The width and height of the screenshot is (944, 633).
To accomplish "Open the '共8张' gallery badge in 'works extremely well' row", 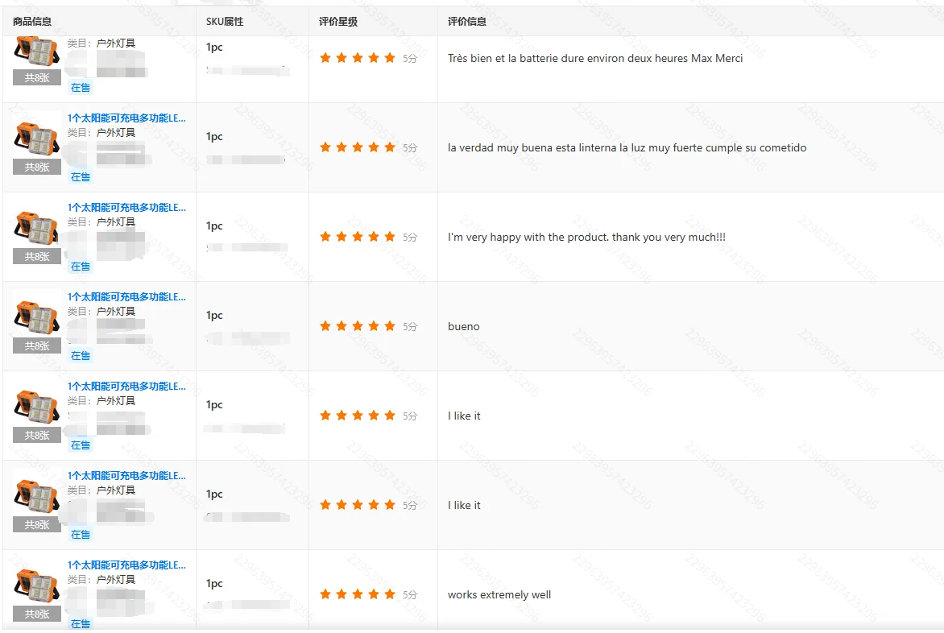I will tap(37, 614).
